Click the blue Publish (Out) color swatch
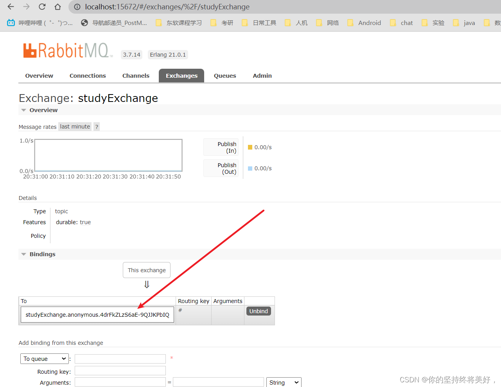The image size is (501, 387). click(250, 168)
